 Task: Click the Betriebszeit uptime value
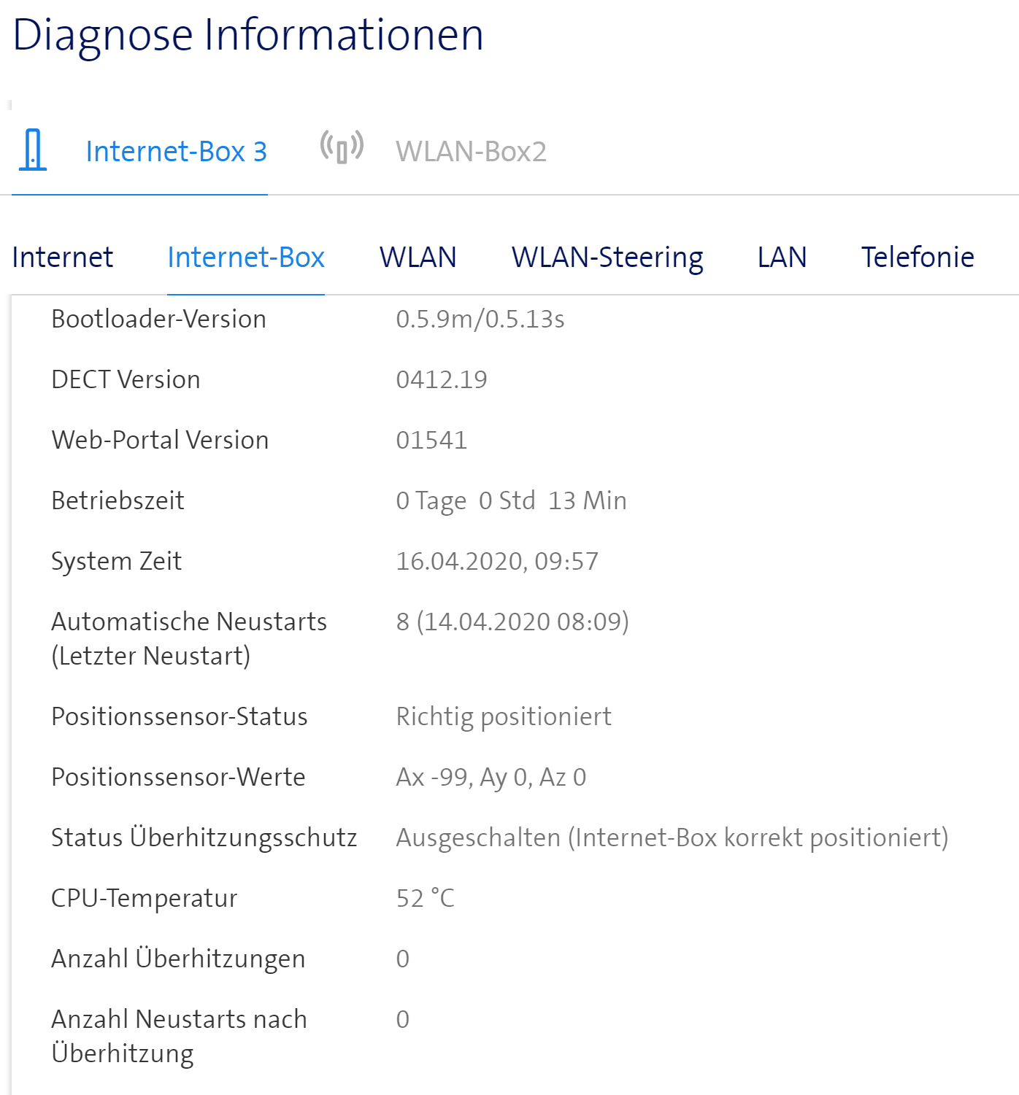(510, 500)
